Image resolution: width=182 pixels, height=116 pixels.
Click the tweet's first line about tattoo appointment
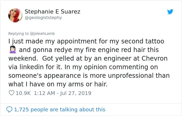86,41
